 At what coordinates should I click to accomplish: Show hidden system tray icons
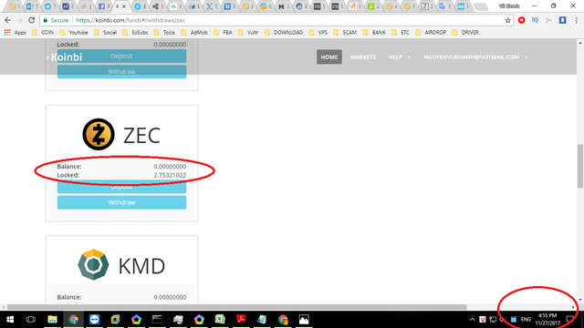pos(473,320)
